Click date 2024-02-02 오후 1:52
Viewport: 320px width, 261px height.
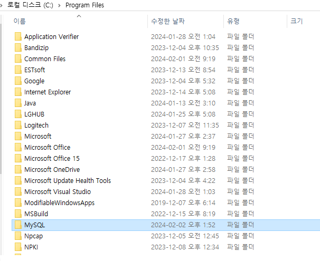point(183,225)
